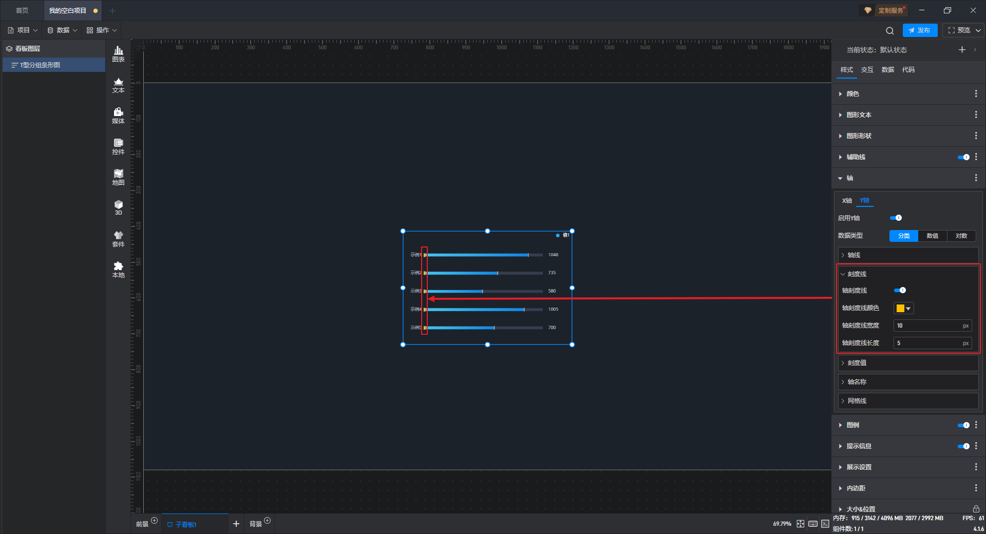Open more options for 图形形状 section
986x534 pixels.
[x=976, y=136]
